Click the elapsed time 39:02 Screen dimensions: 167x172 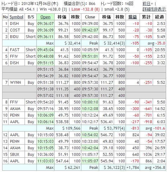click(x=160, y=135)
